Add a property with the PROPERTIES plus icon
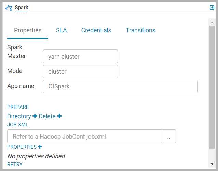This screenshot has width=218, height=171. pyautogui.click(x=40, y=147)
